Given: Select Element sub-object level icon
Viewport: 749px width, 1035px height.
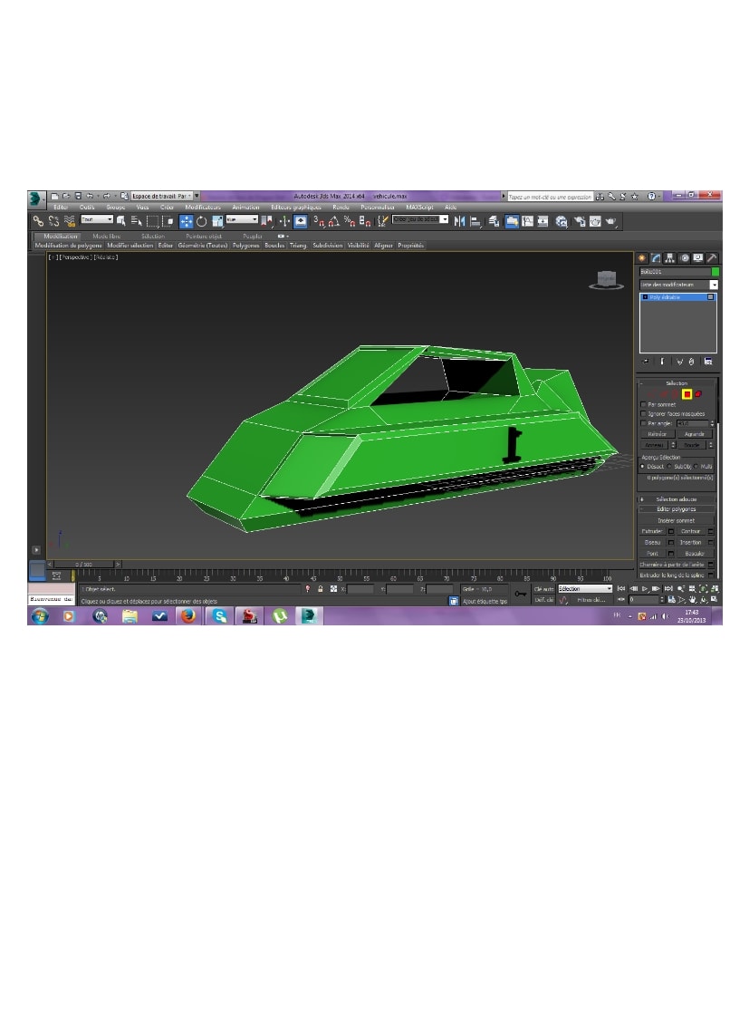Looking at the screenshot, I should [698, 394].
